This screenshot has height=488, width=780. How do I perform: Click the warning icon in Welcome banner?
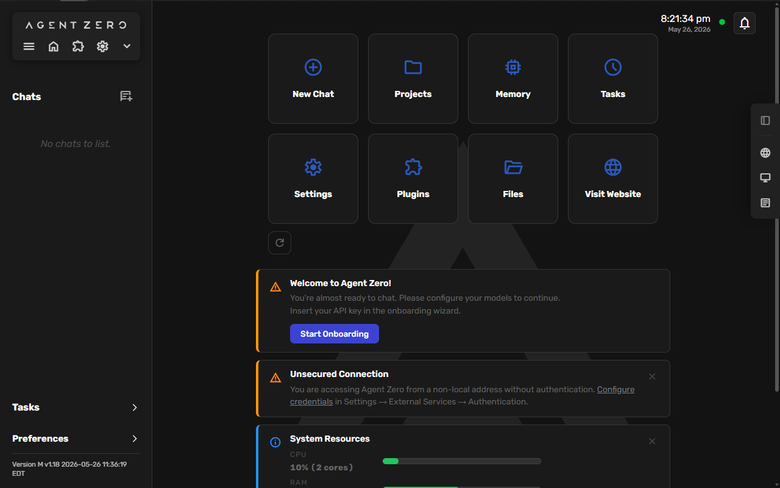coord(275,287)
